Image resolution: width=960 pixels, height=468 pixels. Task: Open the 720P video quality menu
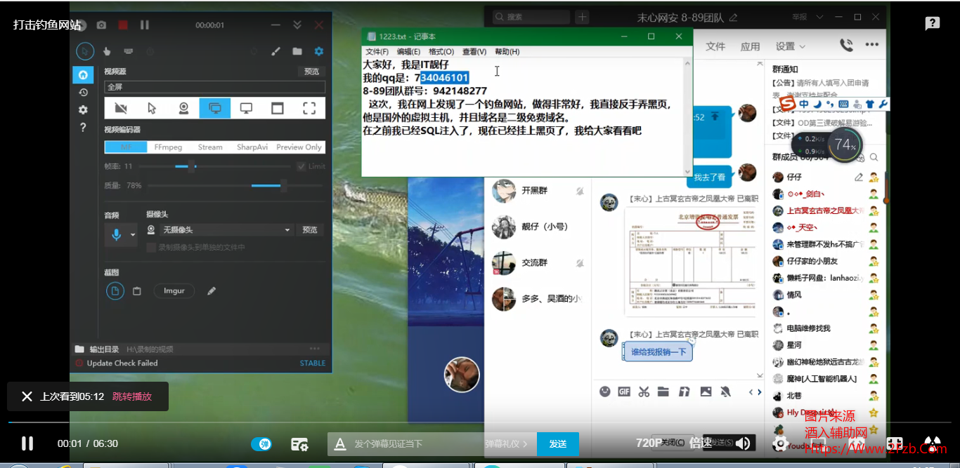point(649,443)
